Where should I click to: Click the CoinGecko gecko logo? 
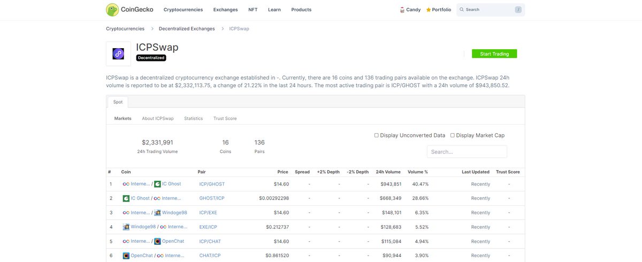pos(112,10)
